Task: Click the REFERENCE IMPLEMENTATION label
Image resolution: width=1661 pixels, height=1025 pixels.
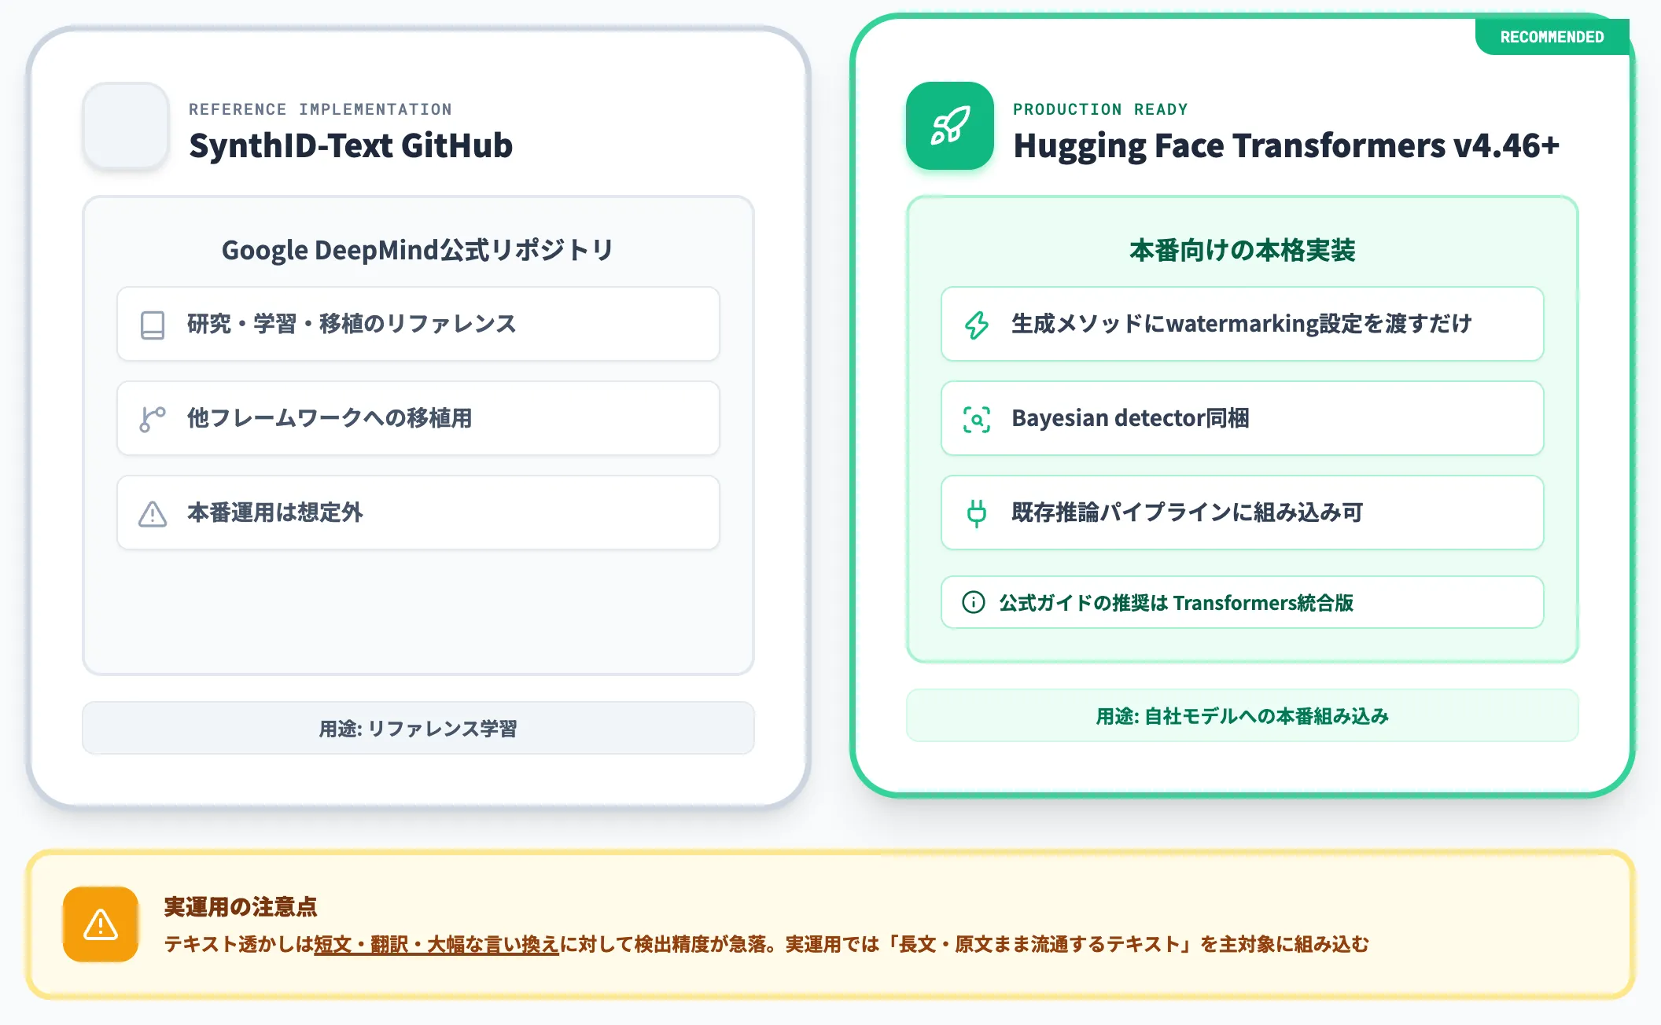Action: pos(320,109)
